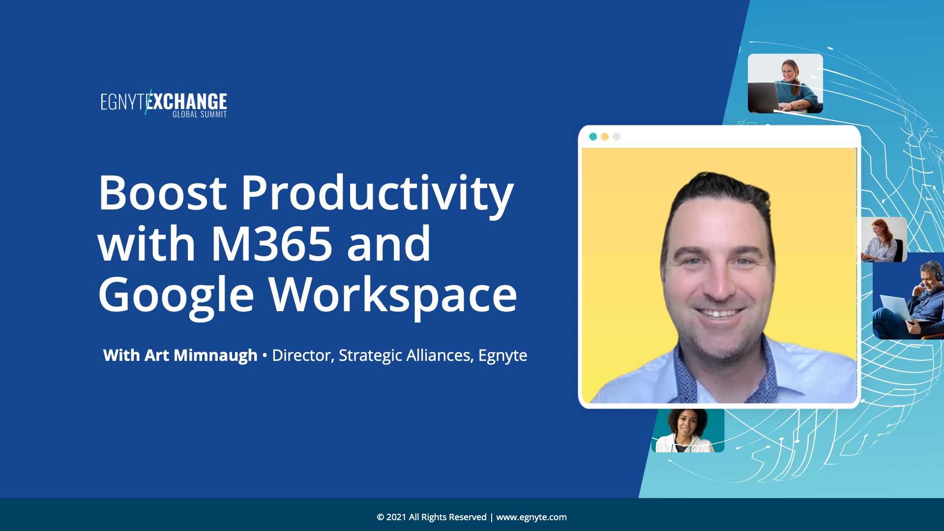Select the man with headphones thumbnail
This screenshot has height=531, width=944.
tap(910, 296)
